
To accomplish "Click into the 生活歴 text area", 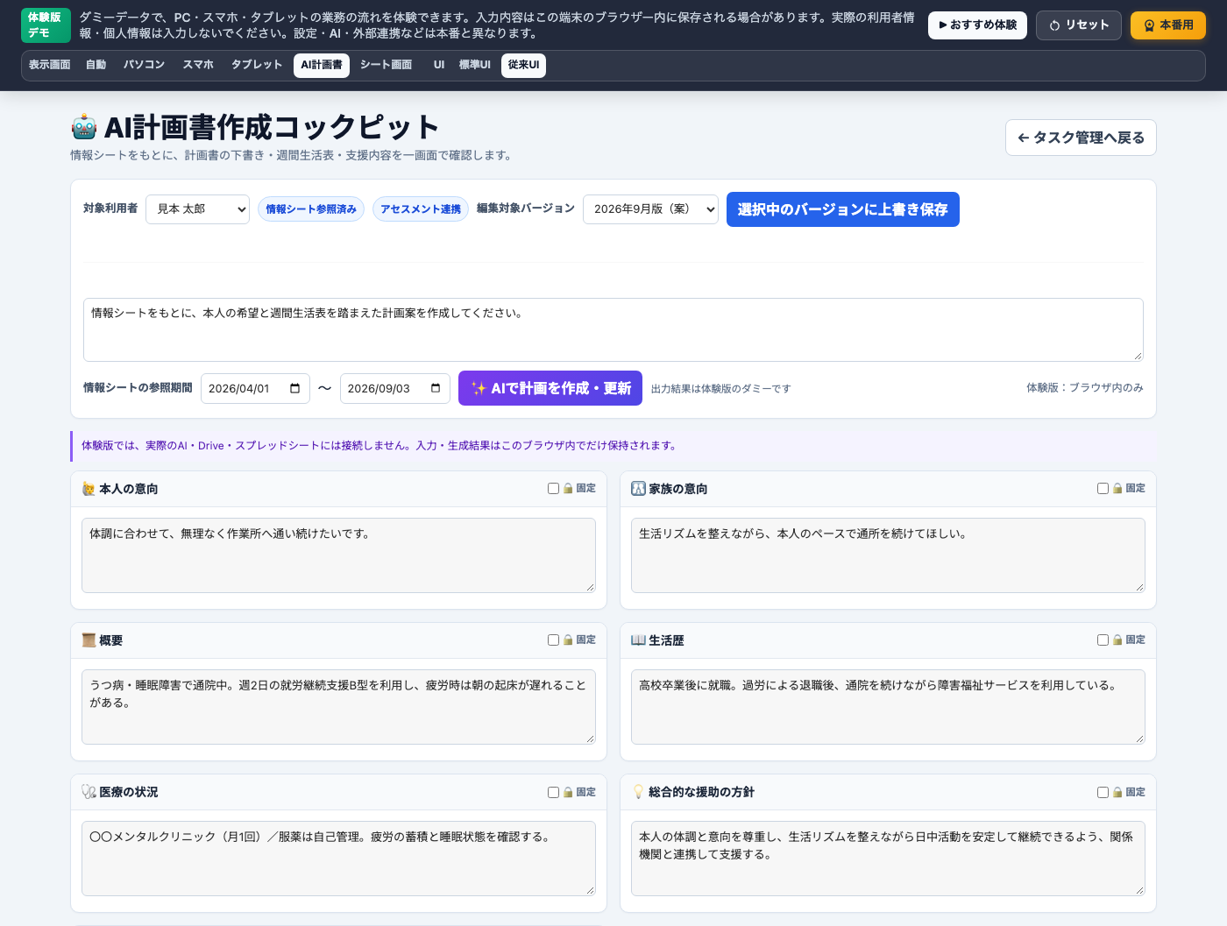I will 888,707.
